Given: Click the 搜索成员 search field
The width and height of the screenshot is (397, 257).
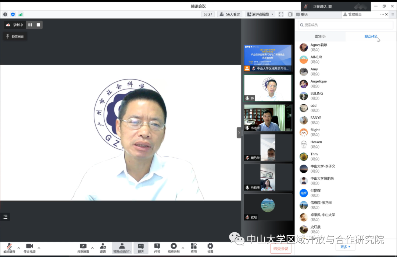Looking at the screenshot, I should (346, 25).
